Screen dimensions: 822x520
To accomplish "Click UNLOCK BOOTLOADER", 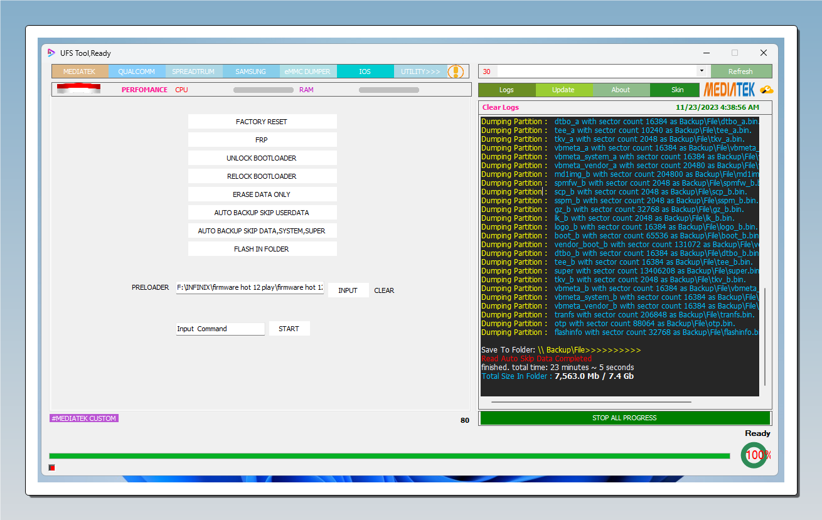I will (x=262, y=158).
